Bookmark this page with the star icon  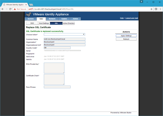click(x=152, y=9)
